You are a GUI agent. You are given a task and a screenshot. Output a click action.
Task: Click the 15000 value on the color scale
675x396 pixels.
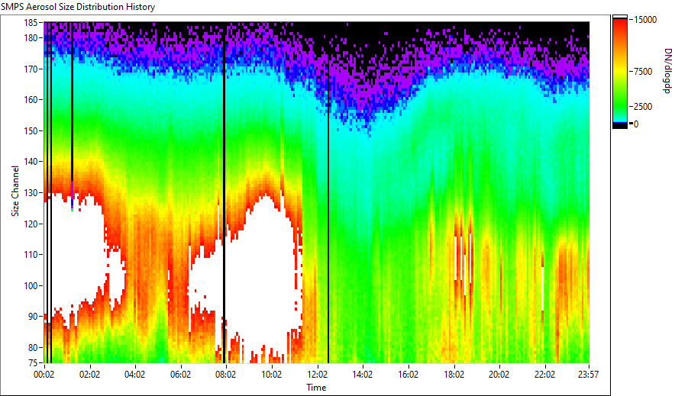pos(645,20)
